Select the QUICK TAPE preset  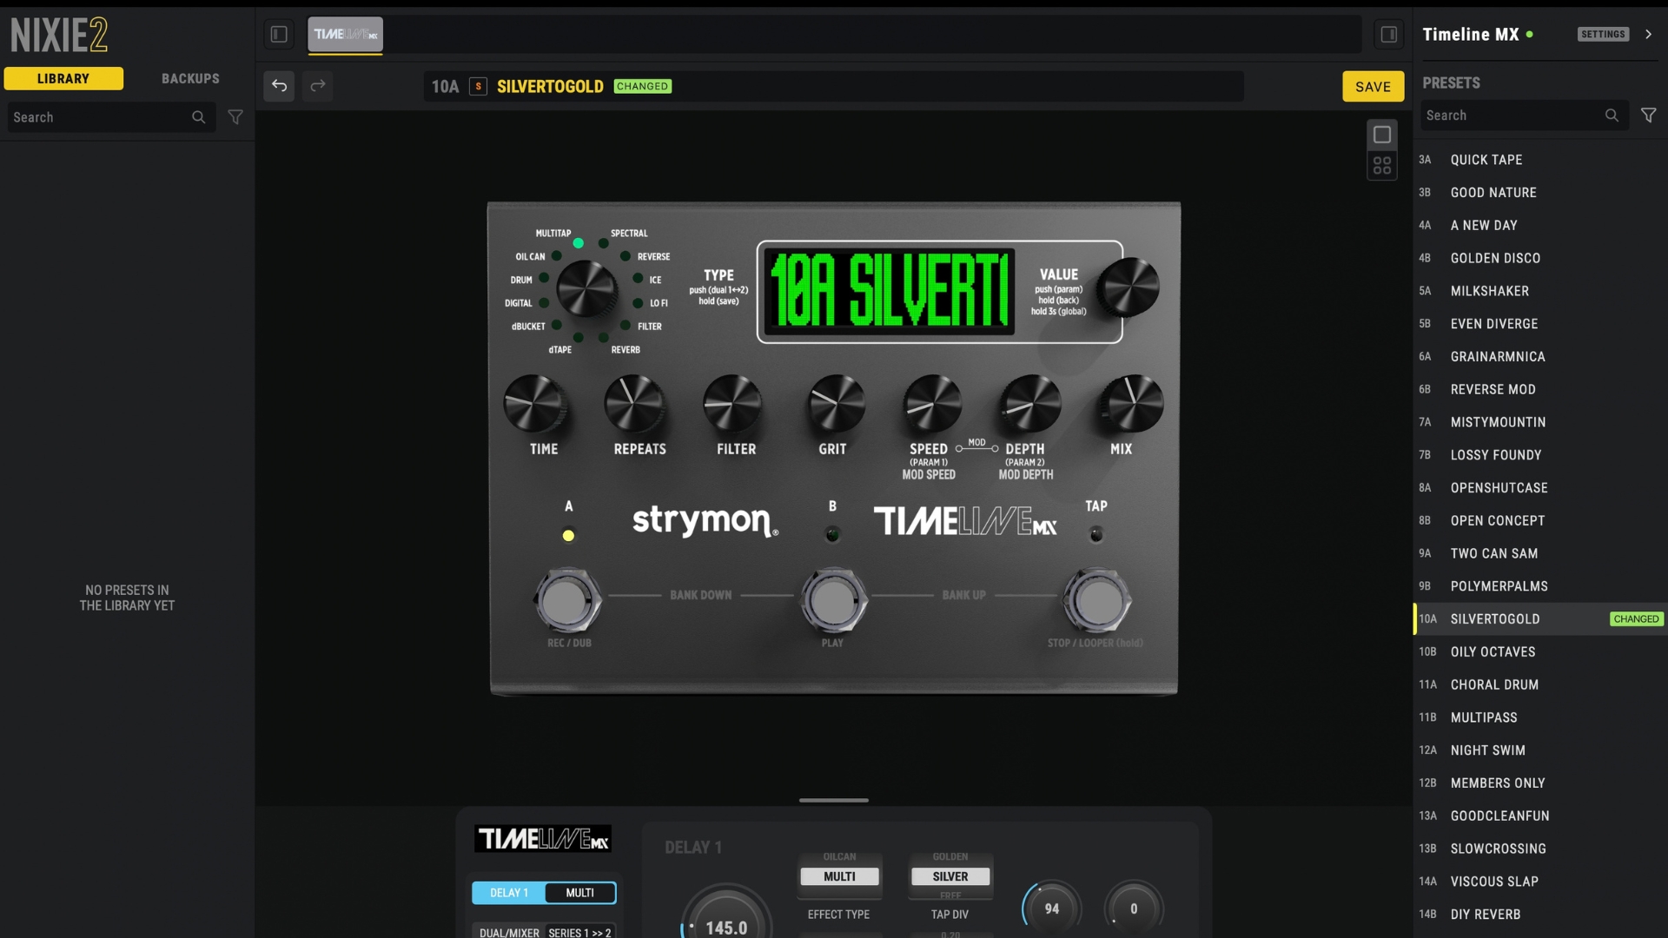click(1540, 160)
